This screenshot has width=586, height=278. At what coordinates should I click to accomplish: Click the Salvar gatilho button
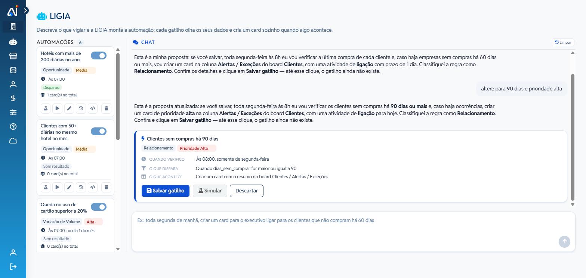click(x=166, y=191)
